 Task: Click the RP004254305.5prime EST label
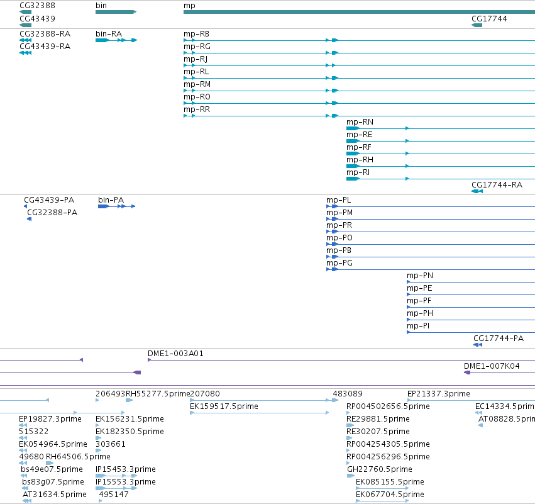[x=388, y=444]
